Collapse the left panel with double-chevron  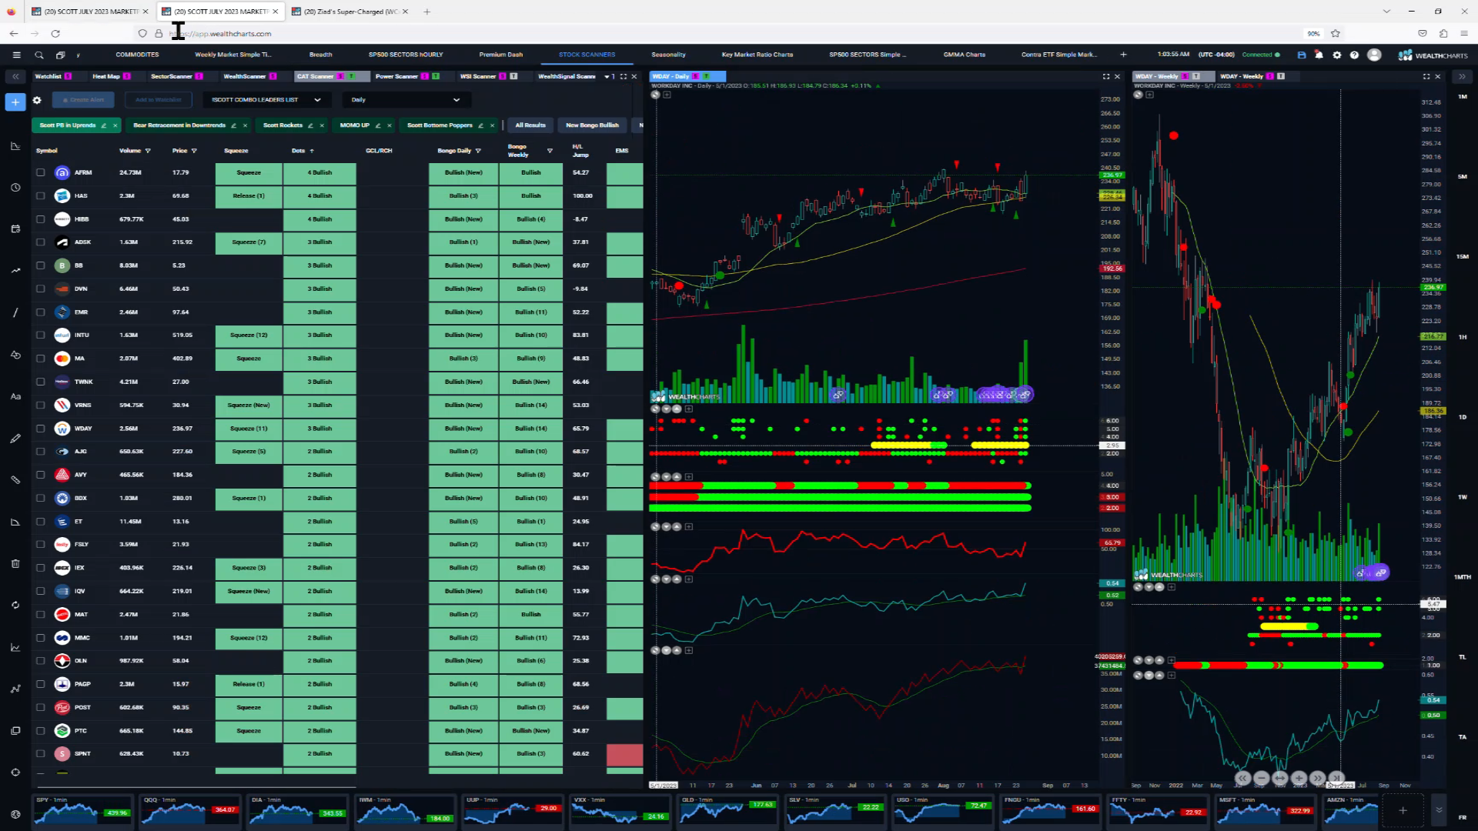tap(15, 76)
